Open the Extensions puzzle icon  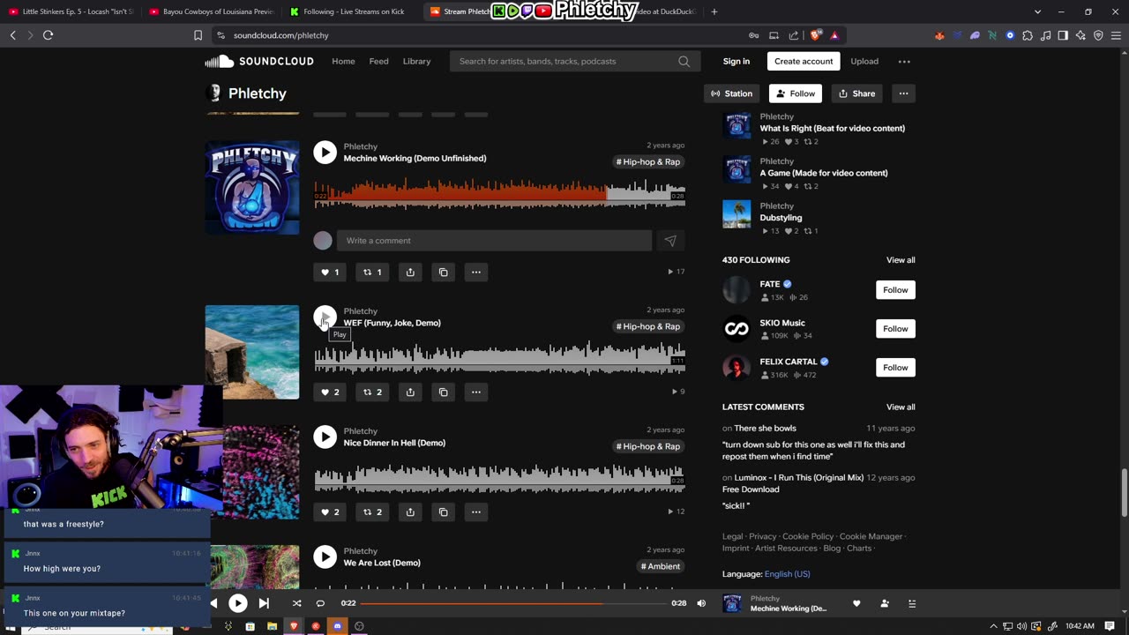pyautogui.click(x=1028, y=35)
